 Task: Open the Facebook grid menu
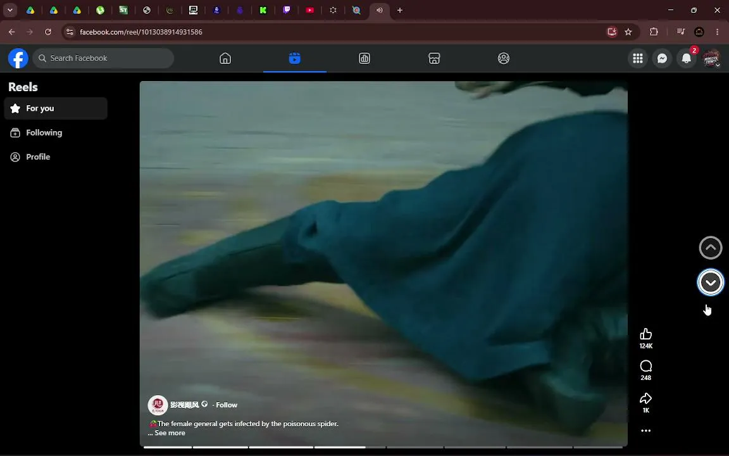pyautogui.click(x=638, y=58)
